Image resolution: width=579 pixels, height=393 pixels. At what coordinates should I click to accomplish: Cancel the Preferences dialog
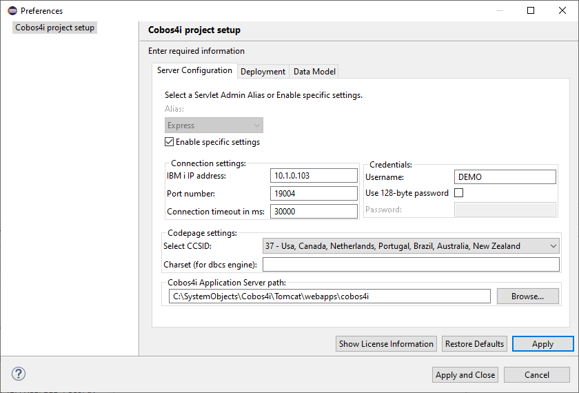click(x=537, y=375)
